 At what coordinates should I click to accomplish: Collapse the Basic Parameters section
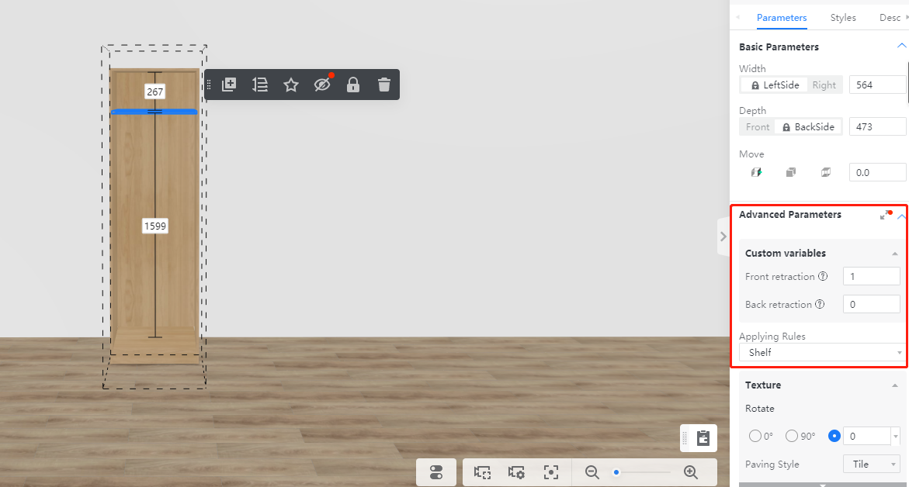(x=901, y=46)
